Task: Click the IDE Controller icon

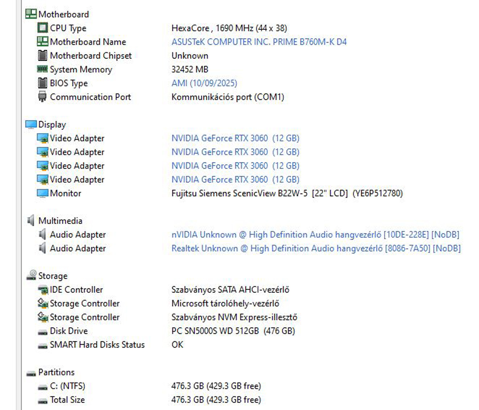Action: 43,289
